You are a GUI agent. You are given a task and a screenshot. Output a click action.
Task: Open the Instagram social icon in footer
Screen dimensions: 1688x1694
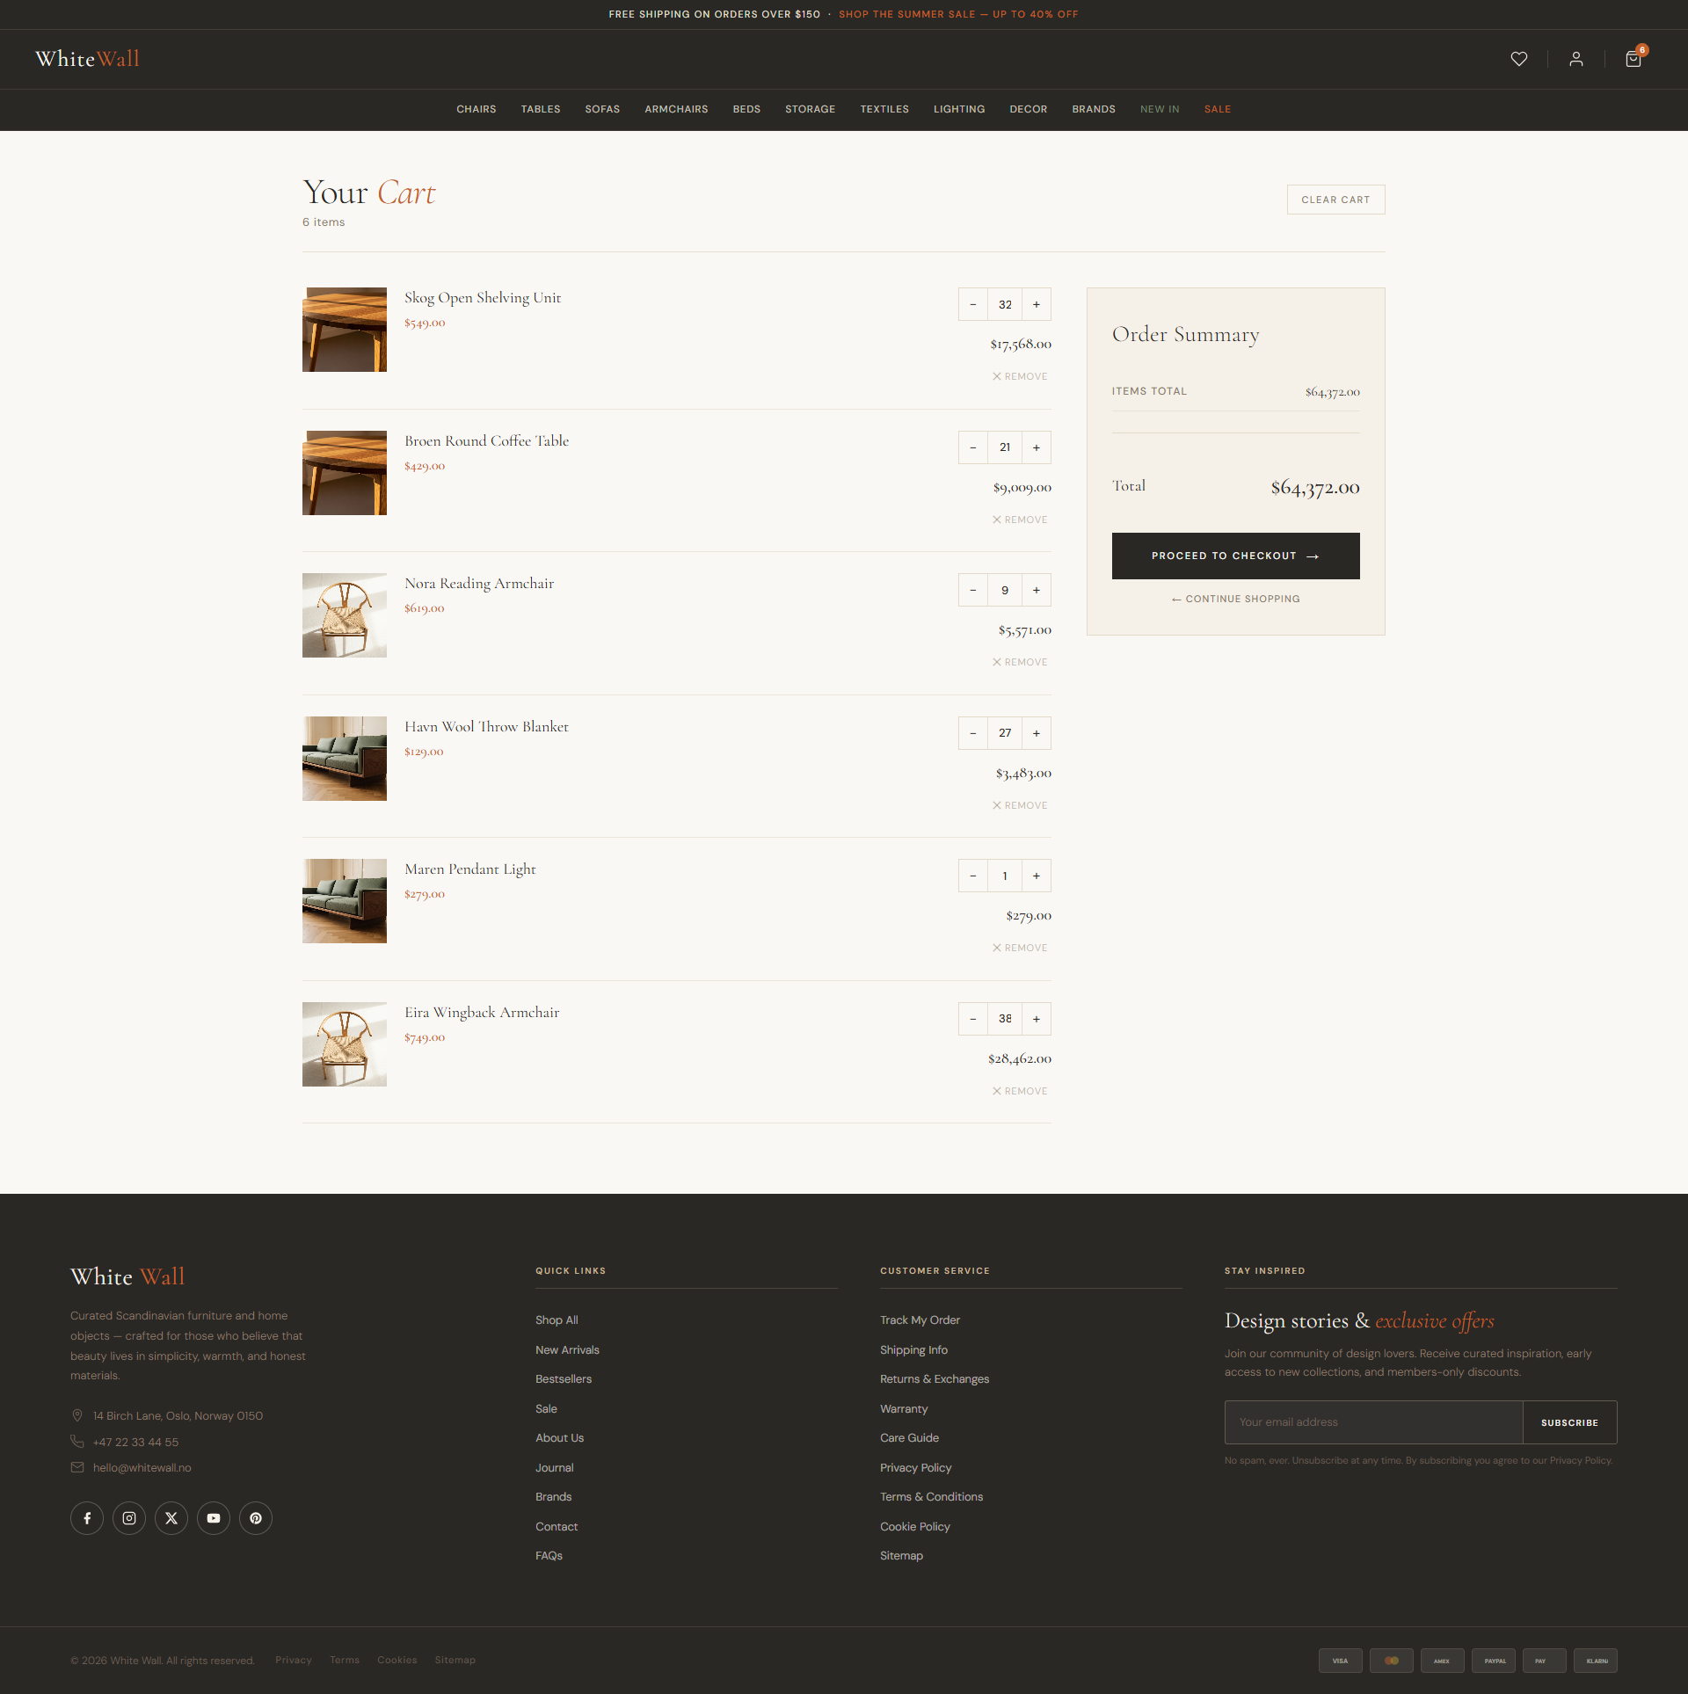coord(129,1518)
